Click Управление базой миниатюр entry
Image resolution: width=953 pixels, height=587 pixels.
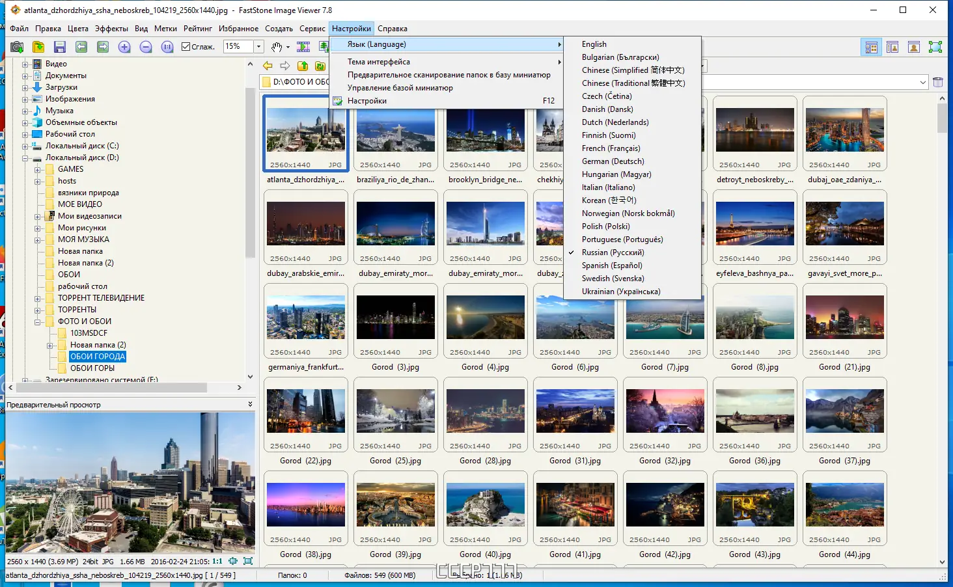pos(400,88)
